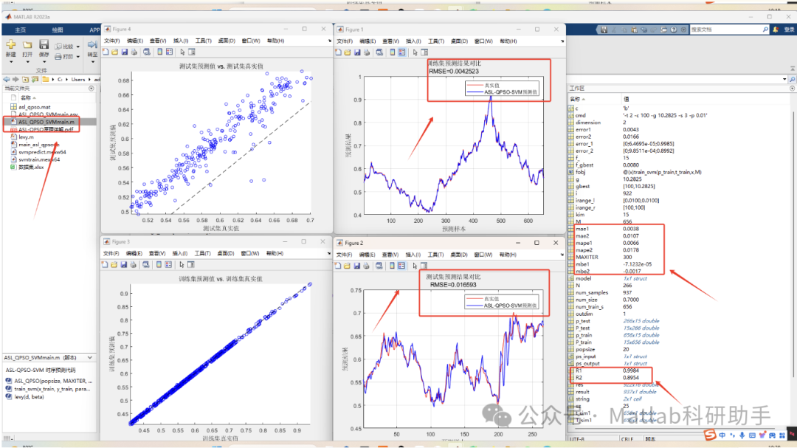Click New Figure icon in Figure 1 toolbar
797x448 pixels.
tap(339, 52)
